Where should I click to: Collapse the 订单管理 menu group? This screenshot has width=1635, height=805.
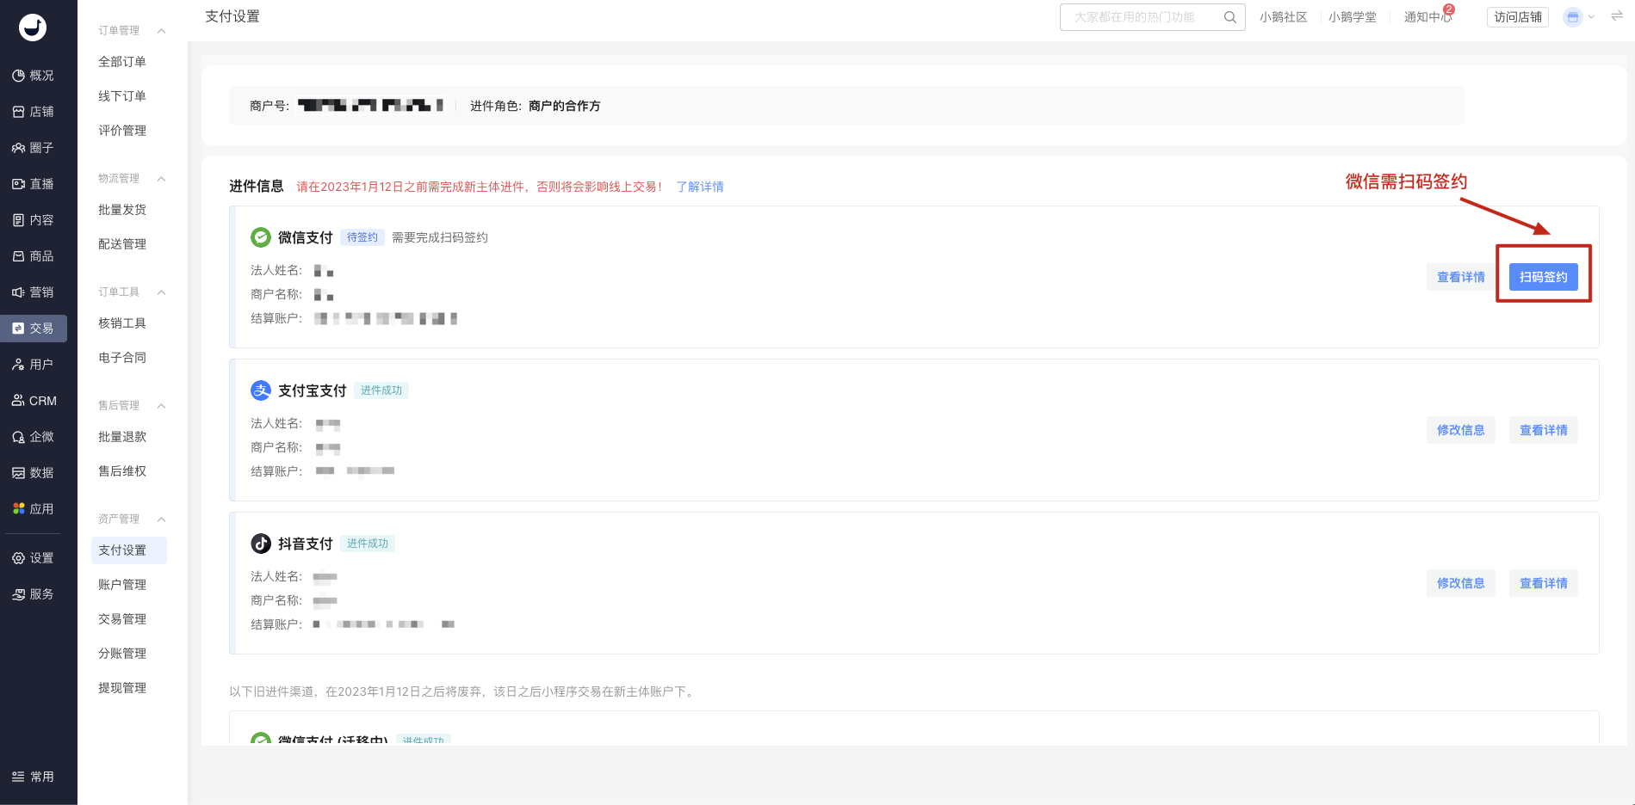tap(161, 31)
